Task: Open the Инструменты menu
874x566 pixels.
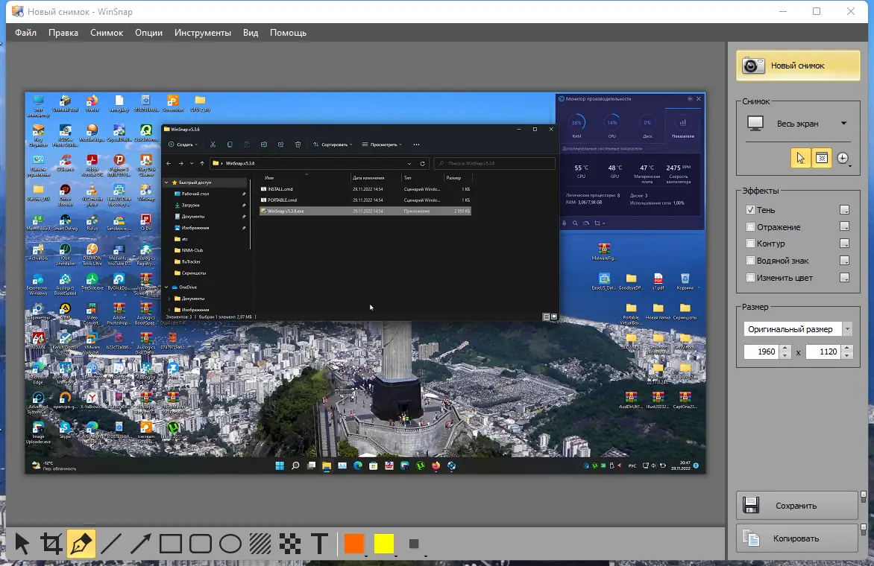Action: click(x=203, y=33)
